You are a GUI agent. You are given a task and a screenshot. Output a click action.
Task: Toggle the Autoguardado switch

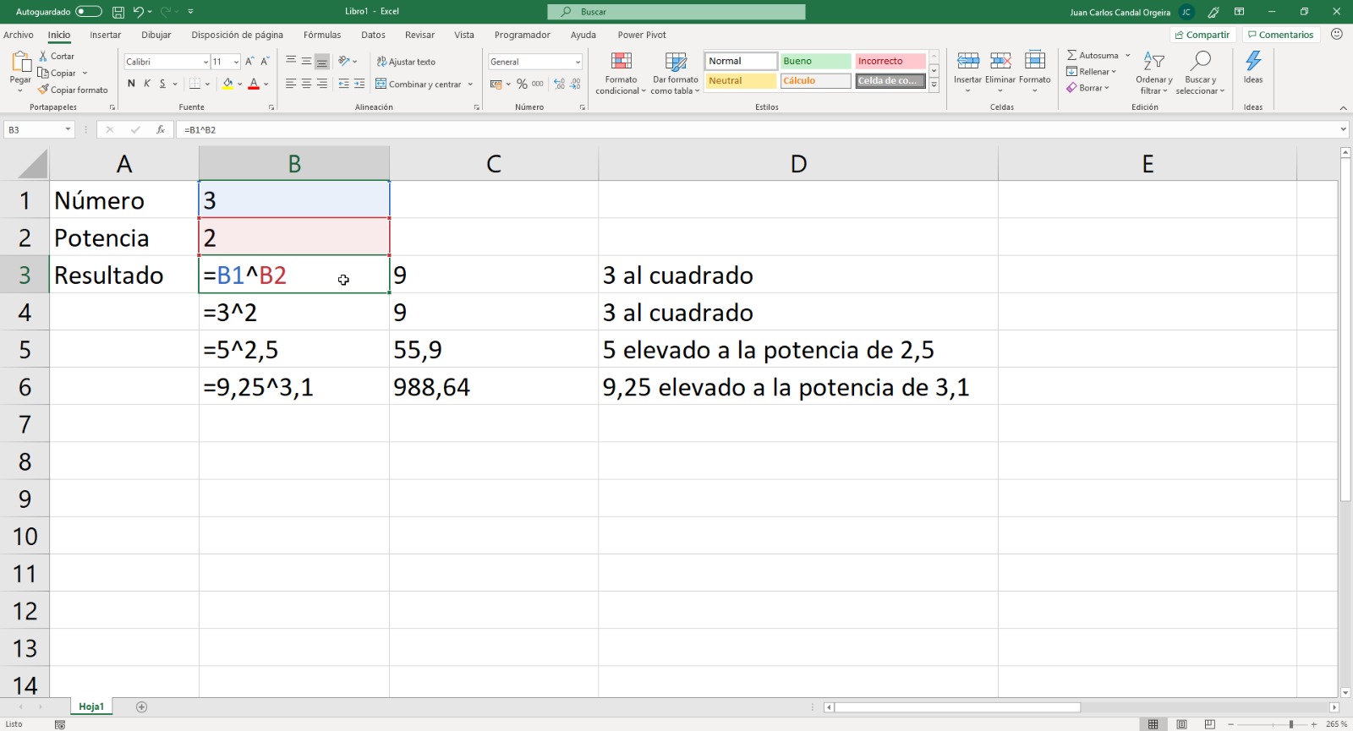click(88, 12)
